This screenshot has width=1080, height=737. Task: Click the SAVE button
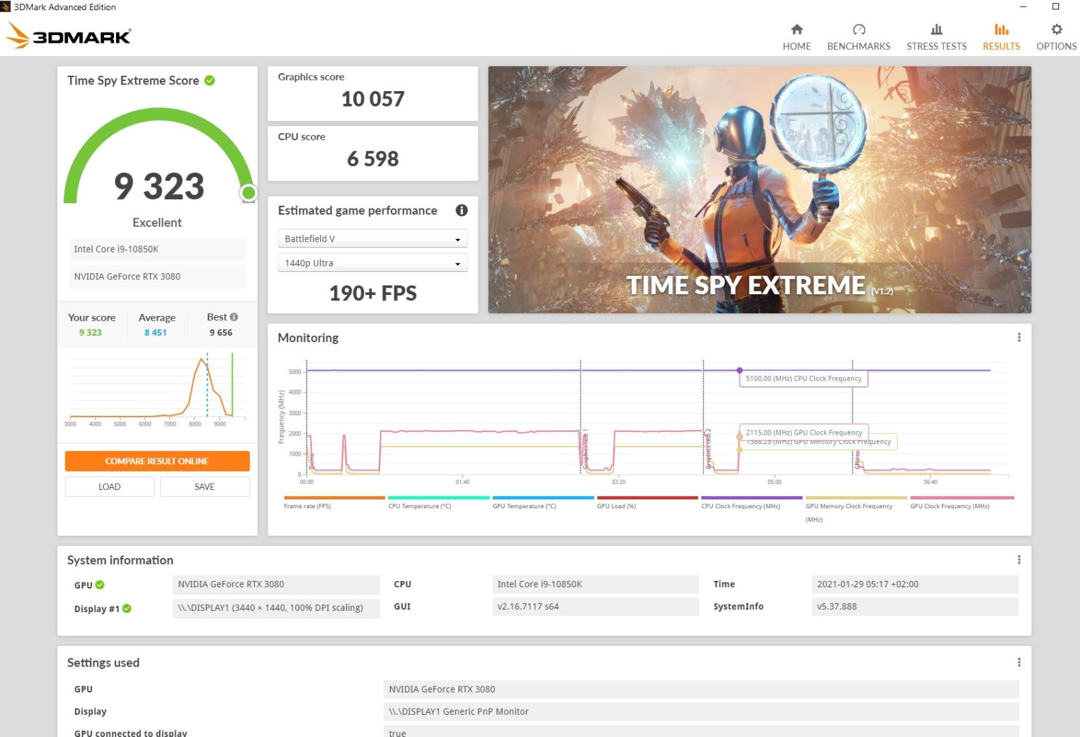[x=205, y=487]
